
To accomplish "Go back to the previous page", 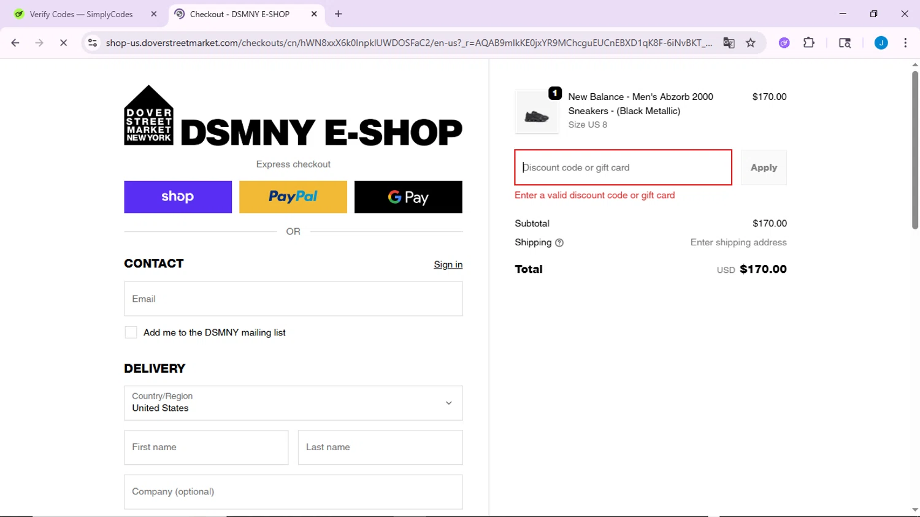I will click(x=15, y=43).
